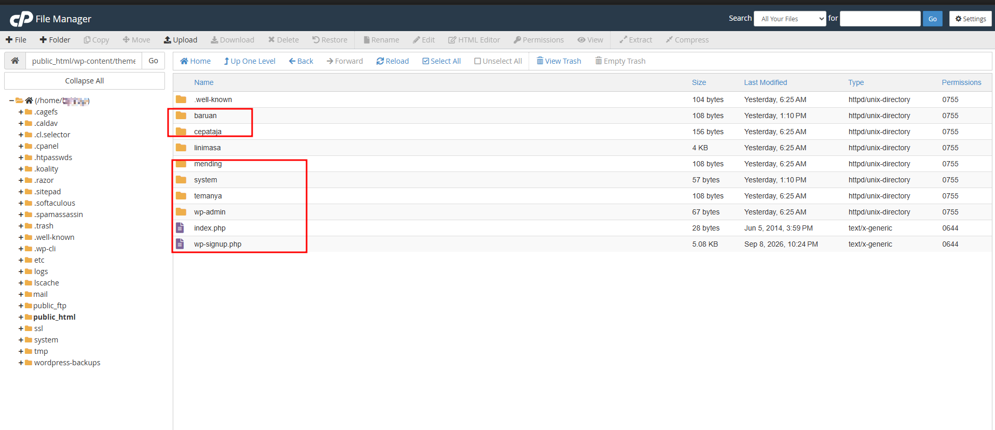The width and height of the screenshot is (995, 430).
Task: Click the Copy toolbar button
Action: (96, 40)
